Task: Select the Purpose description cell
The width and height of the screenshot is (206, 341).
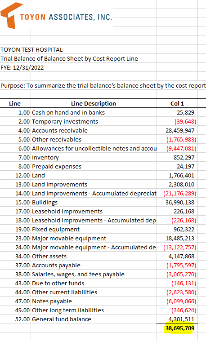Action: (x=103, y=85)
